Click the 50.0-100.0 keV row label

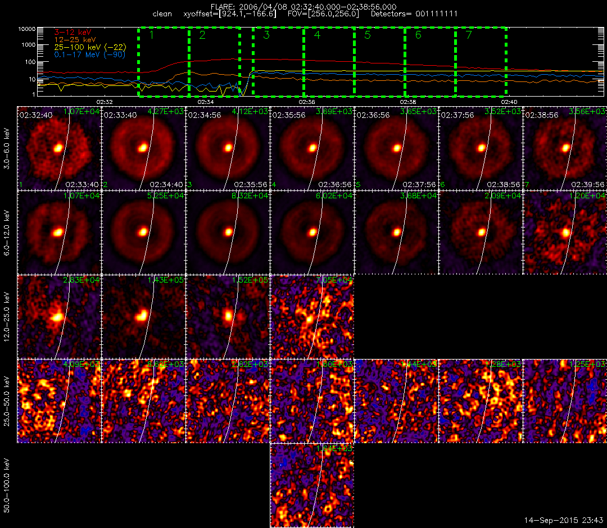[6, 485]
